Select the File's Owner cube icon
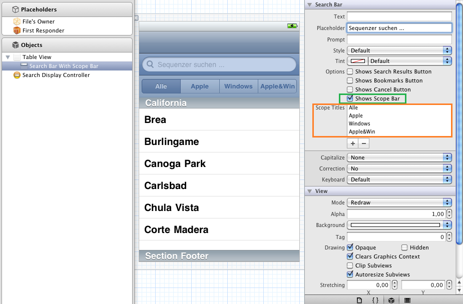The image size is (463, 304). pyautogui.click(x=18, y=21)
